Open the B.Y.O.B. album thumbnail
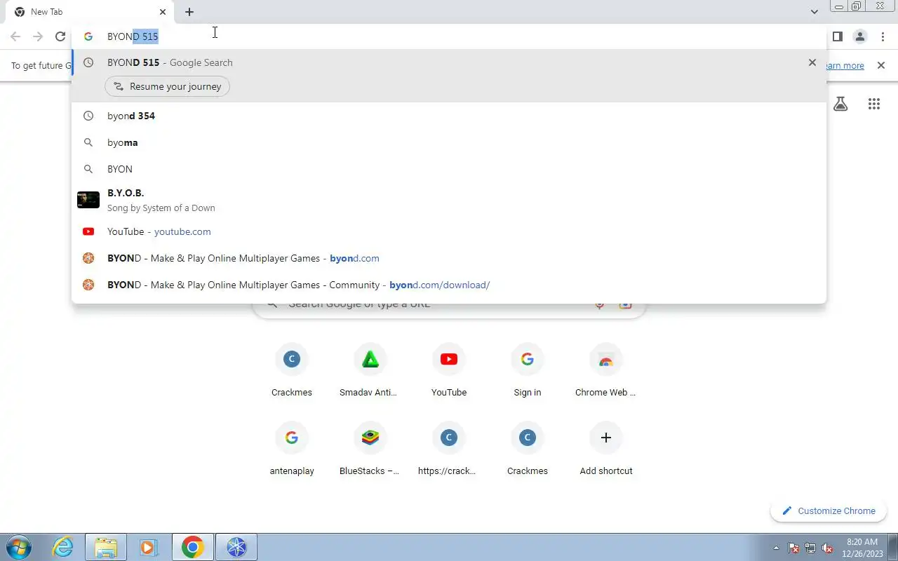The image size is (898, 561). click(88, 200)
